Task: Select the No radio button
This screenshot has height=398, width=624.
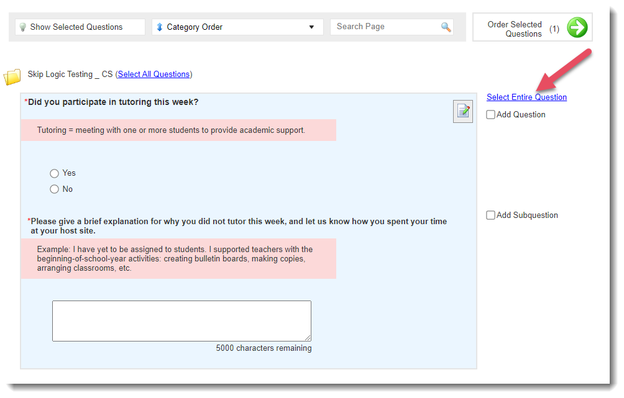Action: [54, 189]
